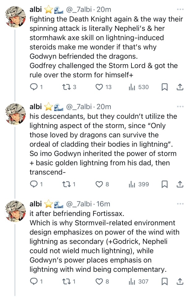Reply to the Fortissax tweet
Screen dimensions: 189x297
click(33, 281)
